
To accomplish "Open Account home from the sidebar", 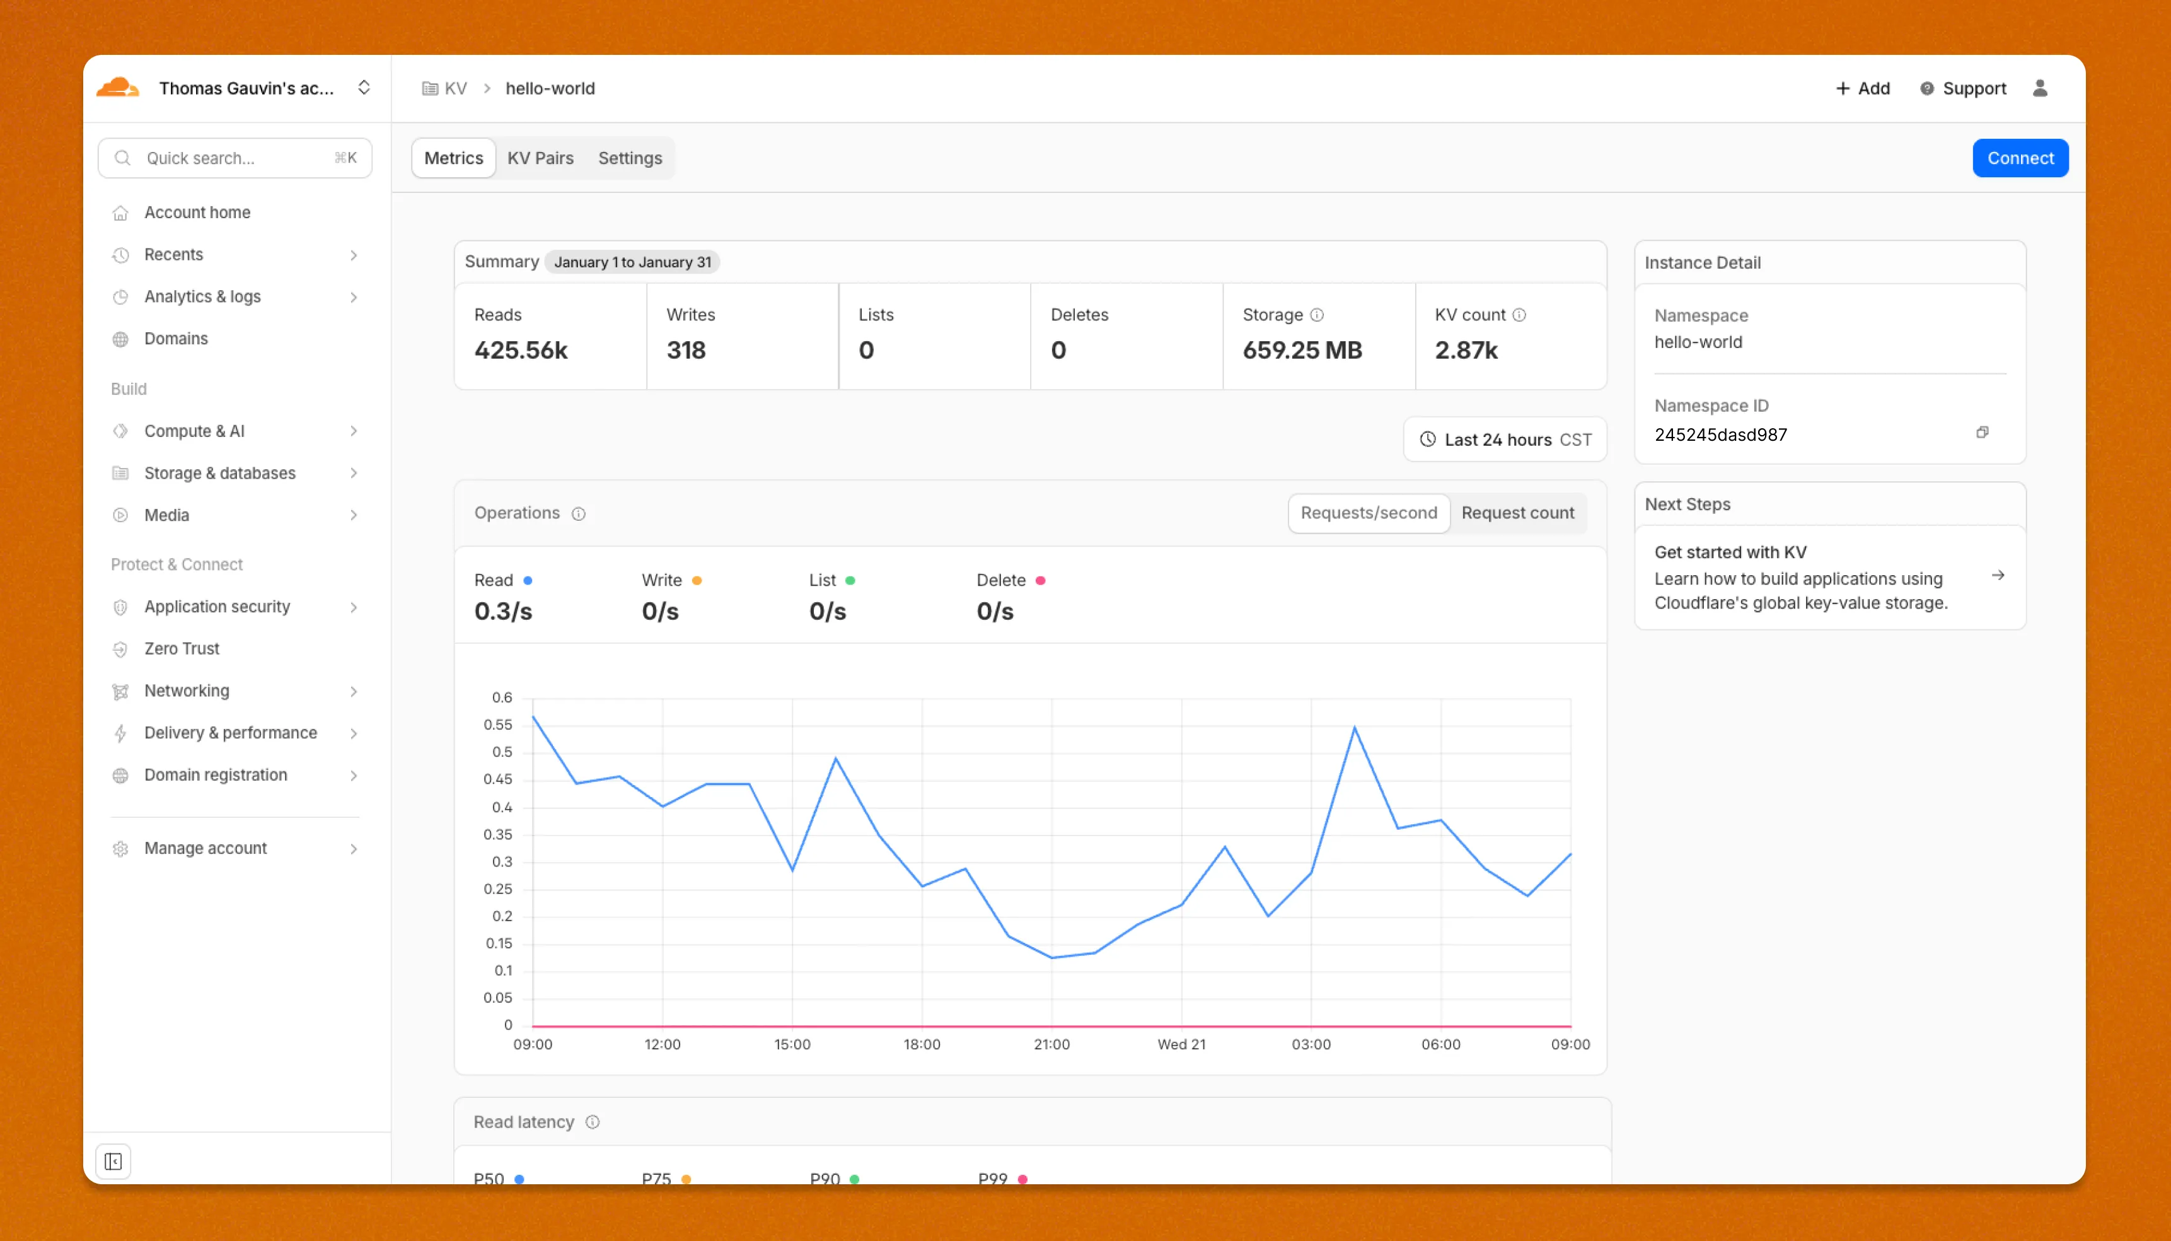I will pos(197,213).
